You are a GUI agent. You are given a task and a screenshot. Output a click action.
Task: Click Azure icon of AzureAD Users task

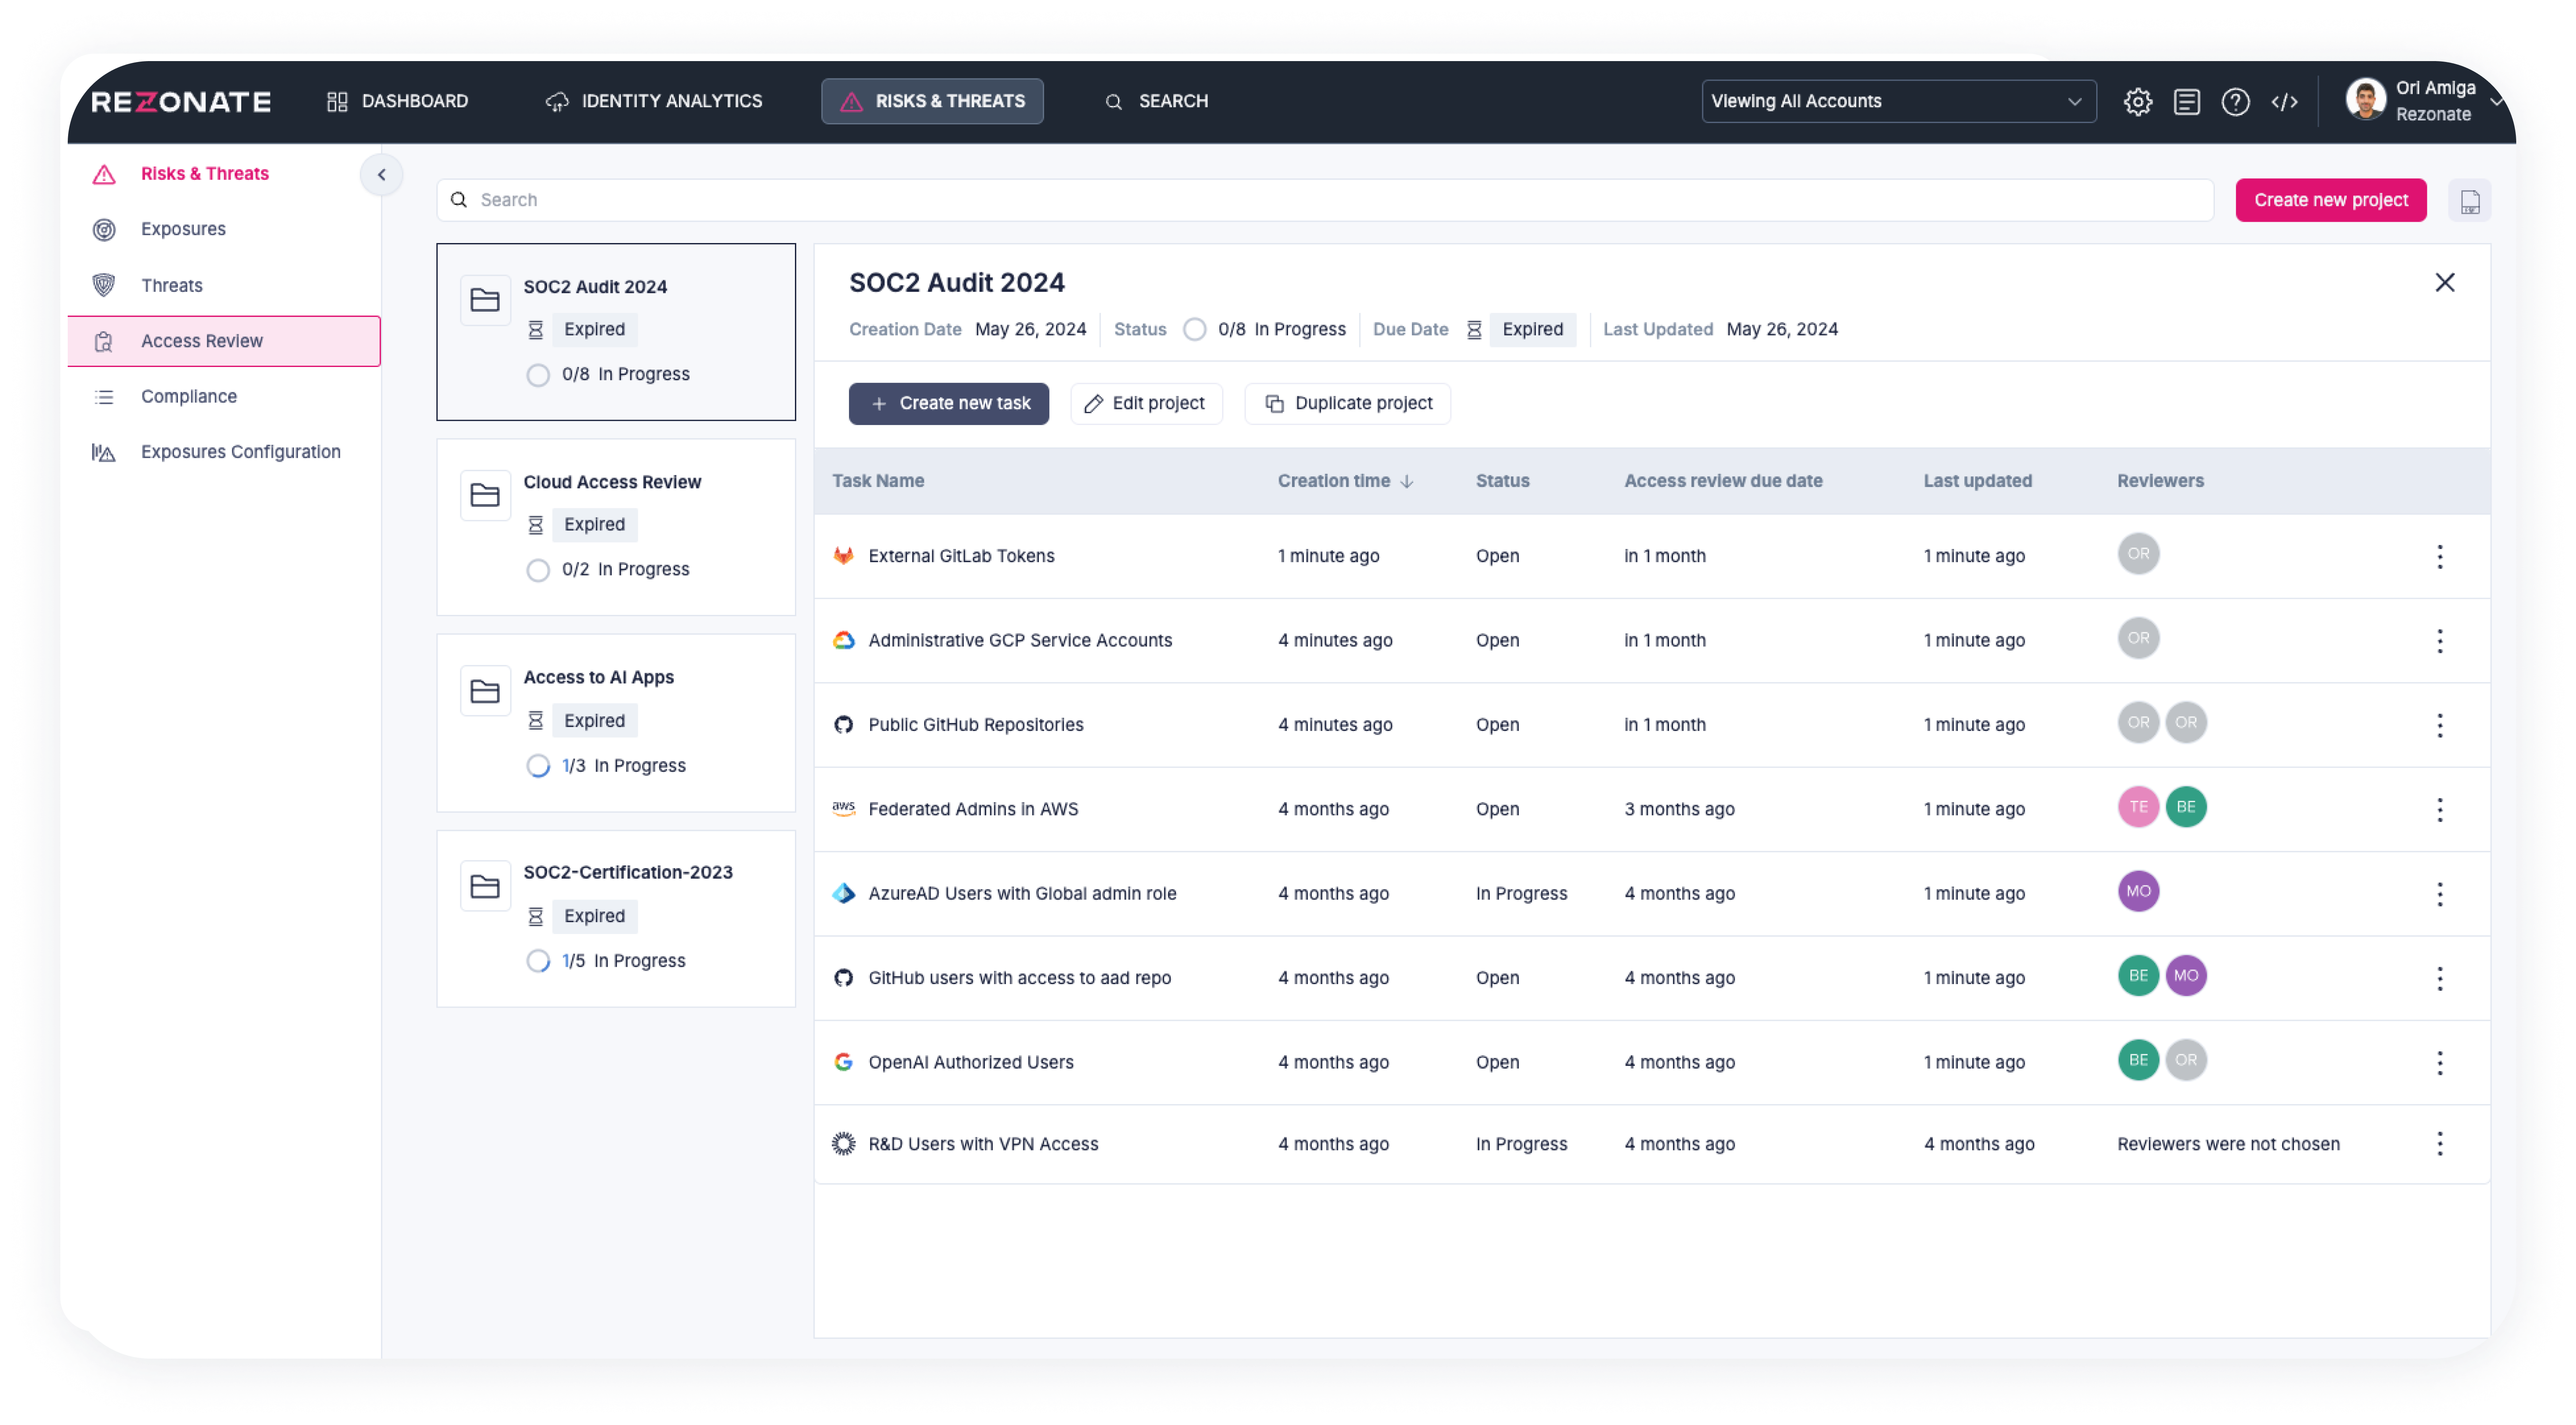[843, 894]
